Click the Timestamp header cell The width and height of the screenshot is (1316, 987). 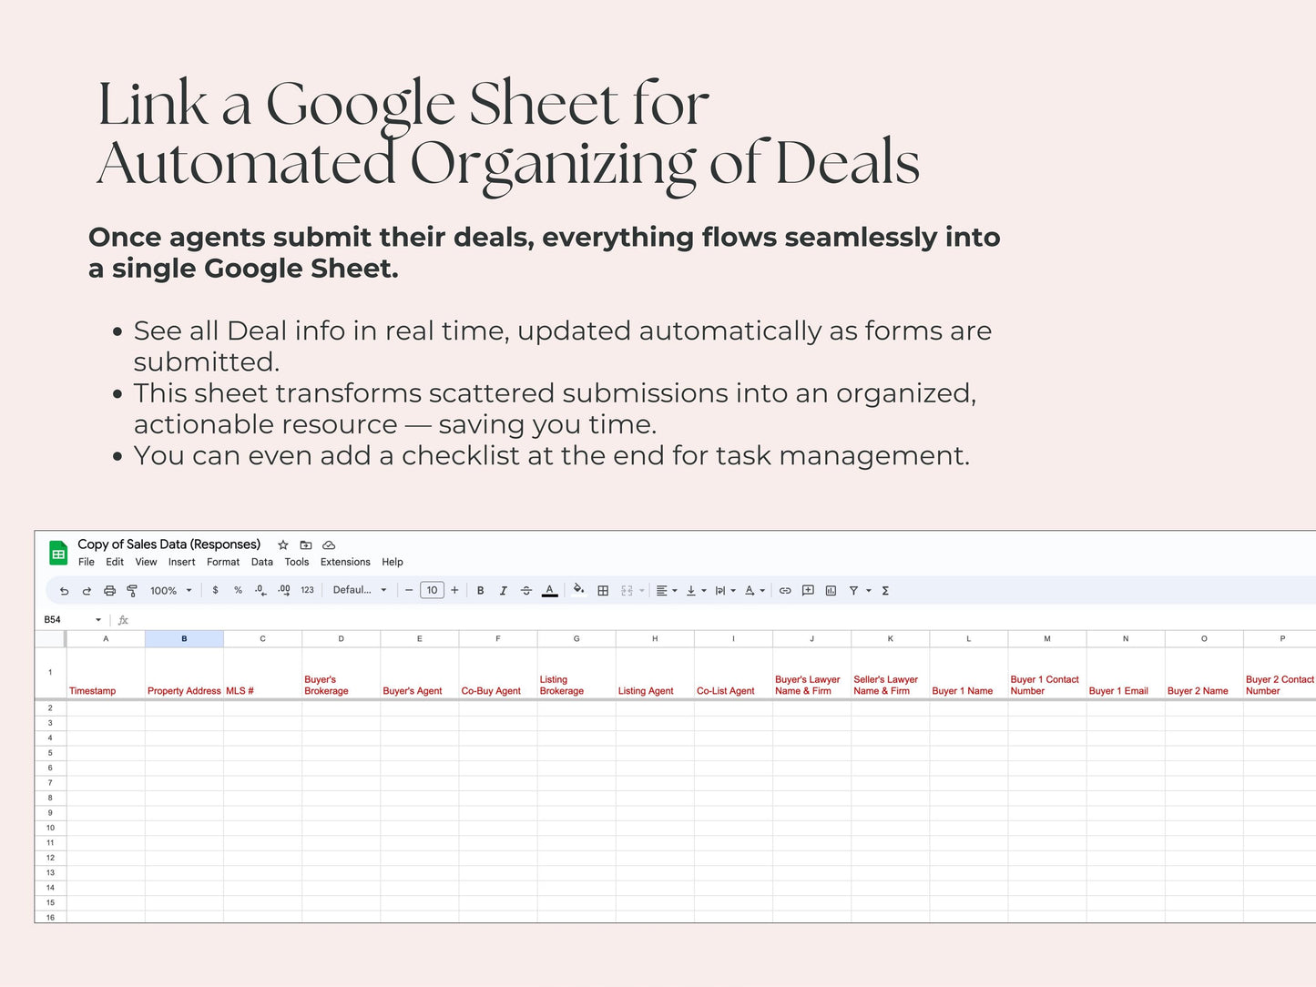point(106,674)
